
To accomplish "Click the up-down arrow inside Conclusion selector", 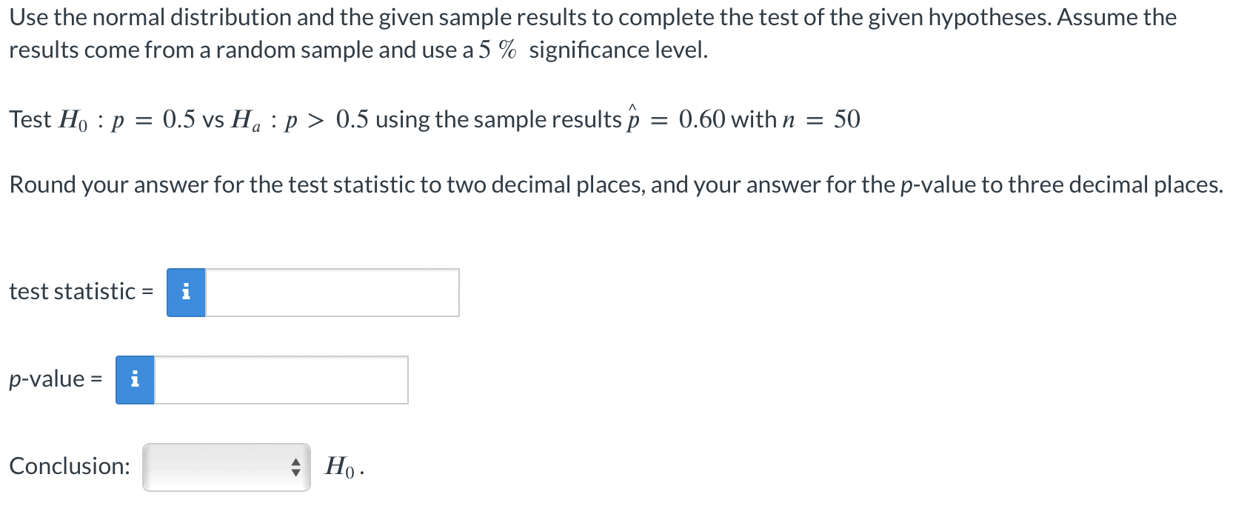I will (x=295, y=467).
